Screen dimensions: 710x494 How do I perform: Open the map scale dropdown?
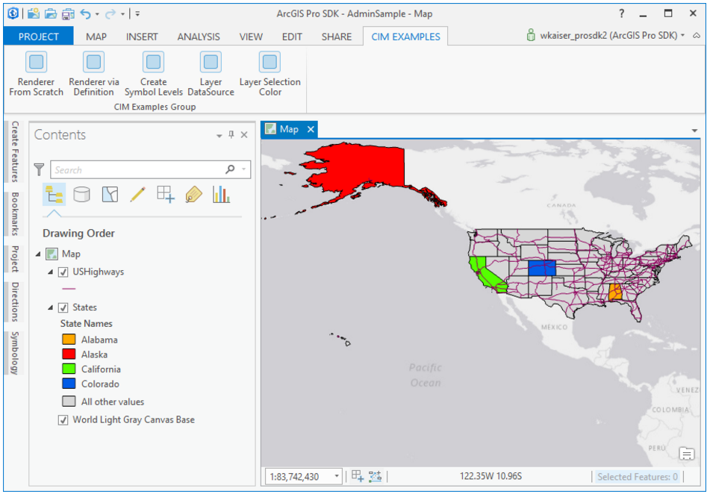[x=337, y=476]
